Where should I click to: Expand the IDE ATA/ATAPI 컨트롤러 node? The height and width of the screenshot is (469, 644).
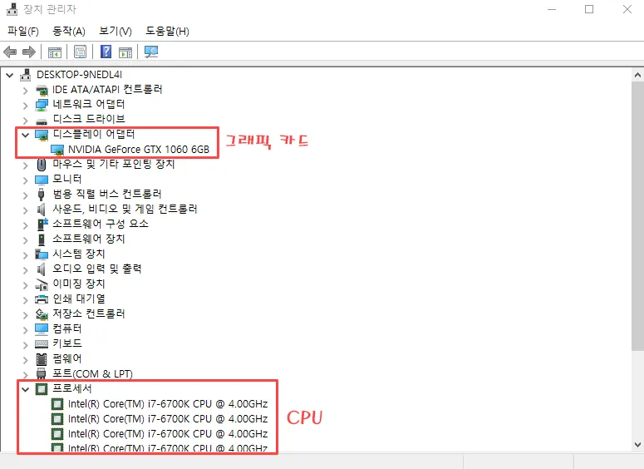(x=26, y=91)
